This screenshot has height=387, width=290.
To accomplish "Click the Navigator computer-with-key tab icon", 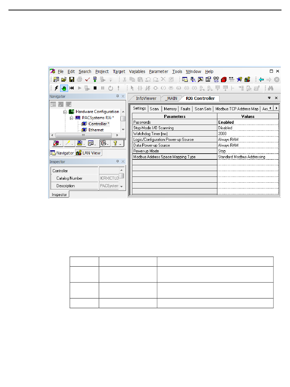I will pos(81,143).
